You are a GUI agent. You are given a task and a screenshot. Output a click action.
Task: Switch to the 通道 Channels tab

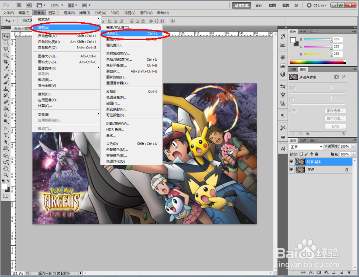point(303,140)
